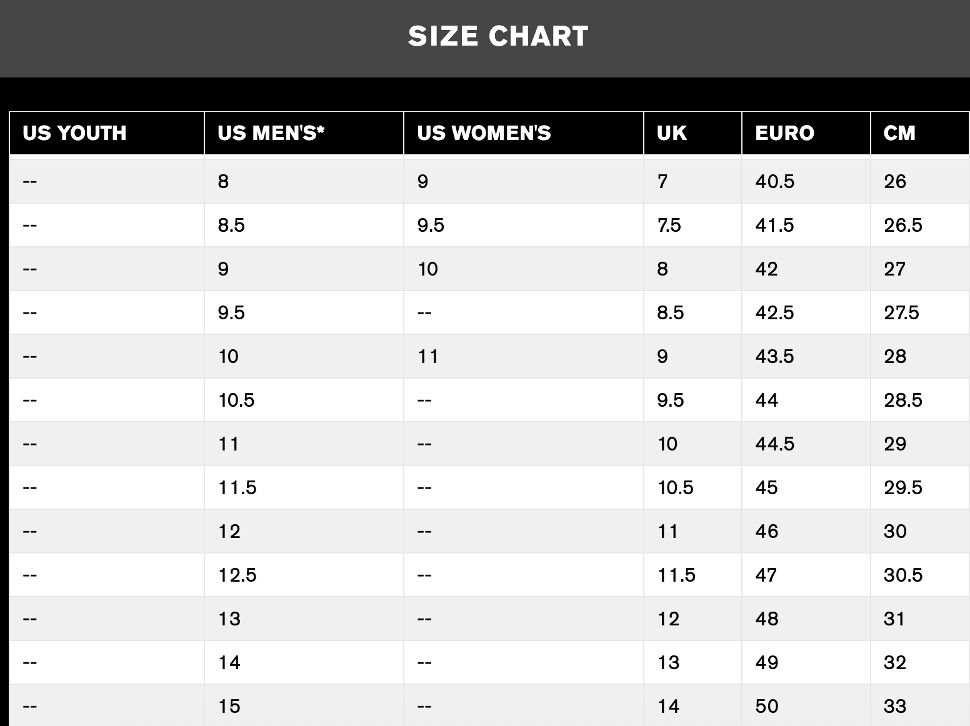
Task: Select Euro size 43.5 cell
Action: coord(806,356)
